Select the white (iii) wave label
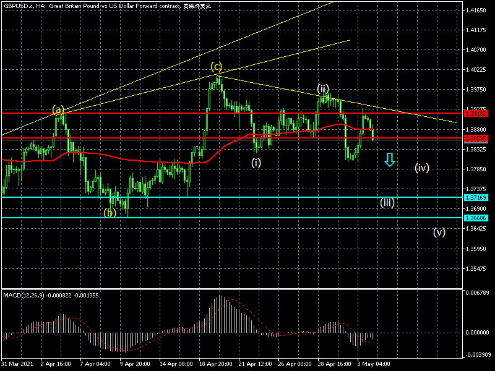 coord(387,202)
